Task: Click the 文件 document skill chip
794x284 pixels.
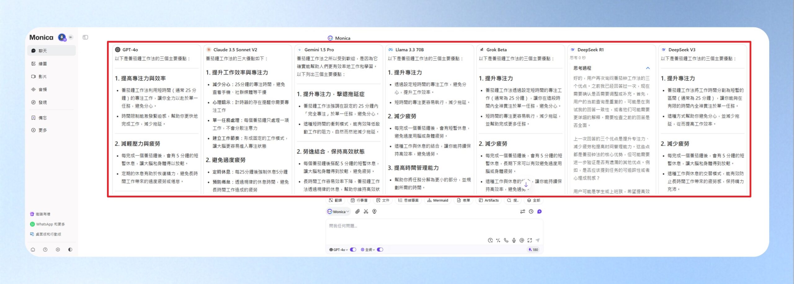Action: (383, 200)
